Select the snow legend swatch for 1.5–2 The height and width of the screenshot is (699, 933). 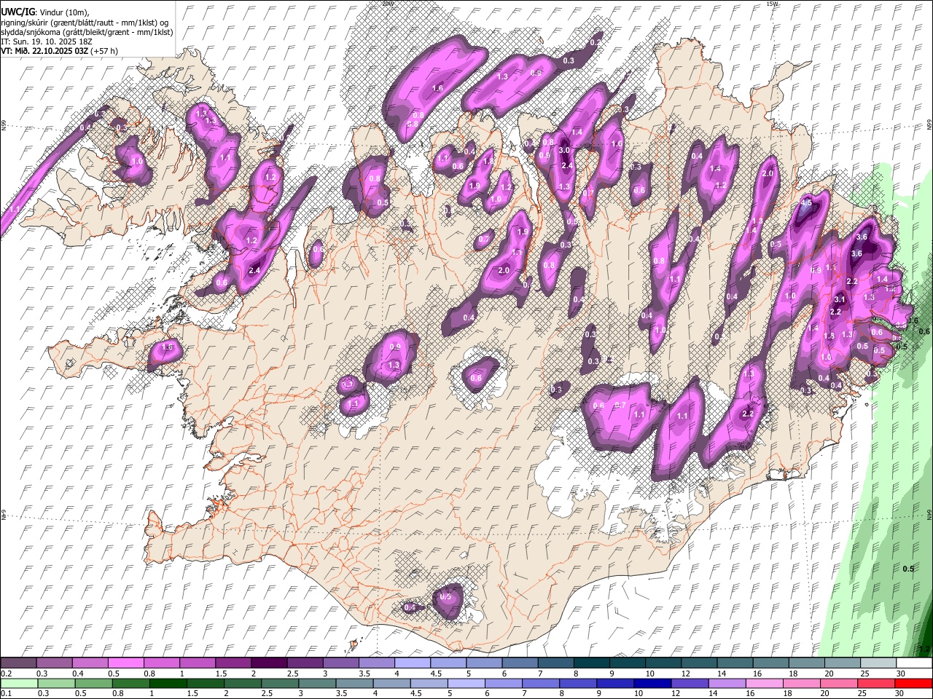[x=233, y=663]
